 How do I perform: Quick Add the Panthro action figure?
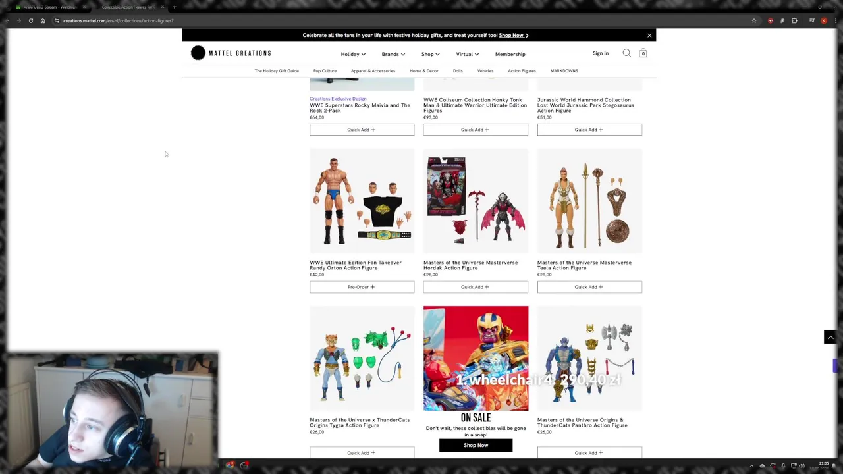tap(589, 453)
